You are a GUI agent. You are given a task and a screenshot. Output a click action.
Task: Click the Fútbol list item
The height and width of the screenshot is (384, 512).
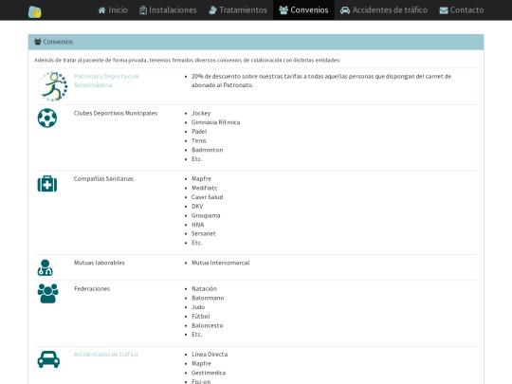tap(200, 317)
